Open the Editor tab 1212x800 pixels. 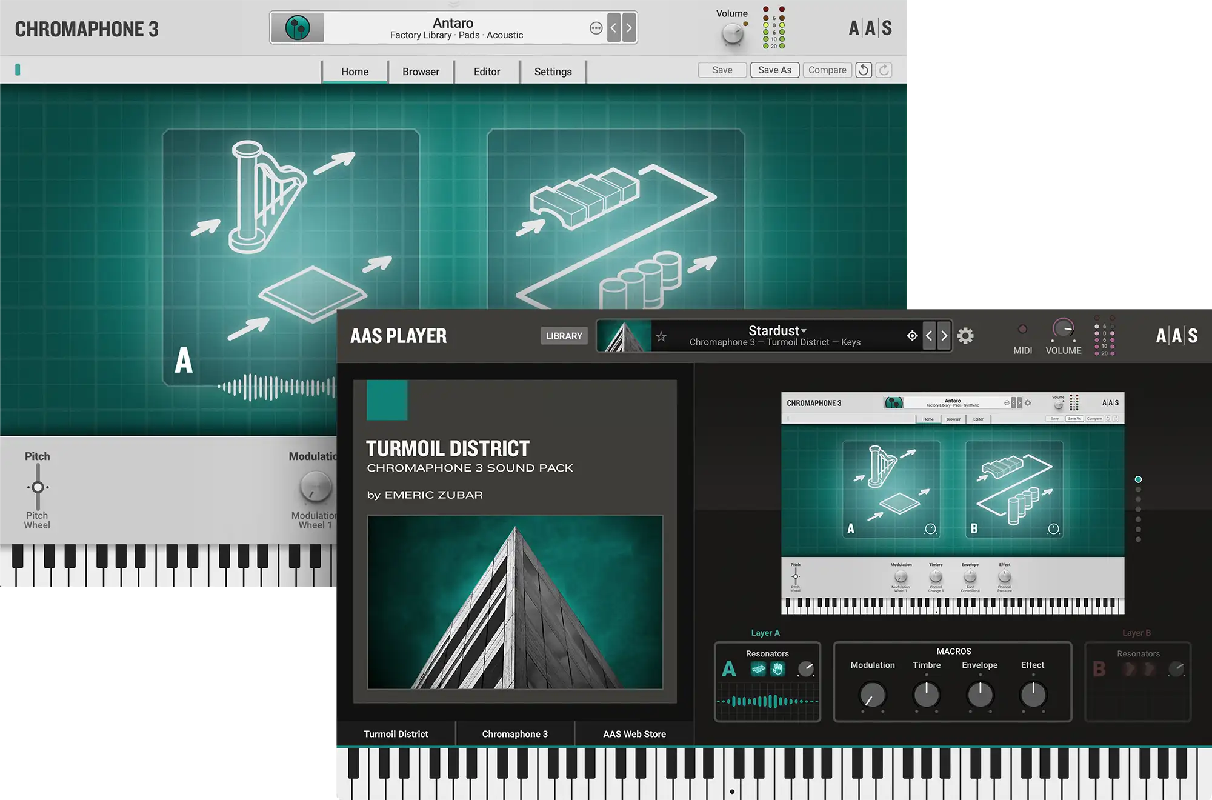pyautogui.click(x=487, y=72)
